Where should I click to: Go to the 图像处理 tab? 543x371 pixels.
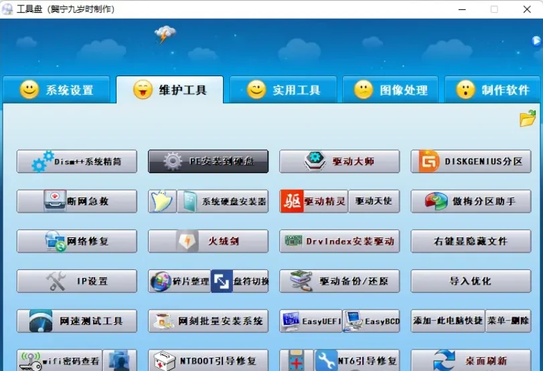click(390, 90)
